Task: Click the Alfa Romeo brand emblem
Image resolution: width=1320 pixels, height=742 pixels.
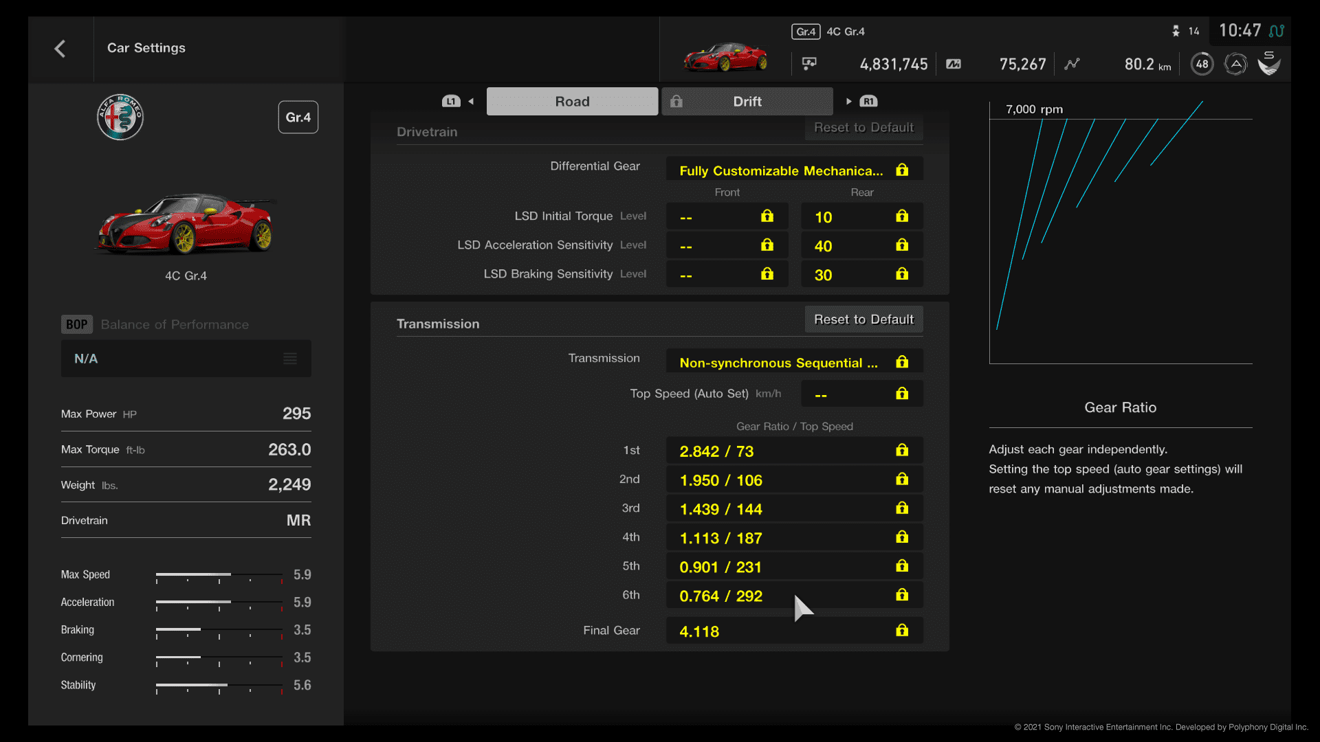Action: point(120,117)
